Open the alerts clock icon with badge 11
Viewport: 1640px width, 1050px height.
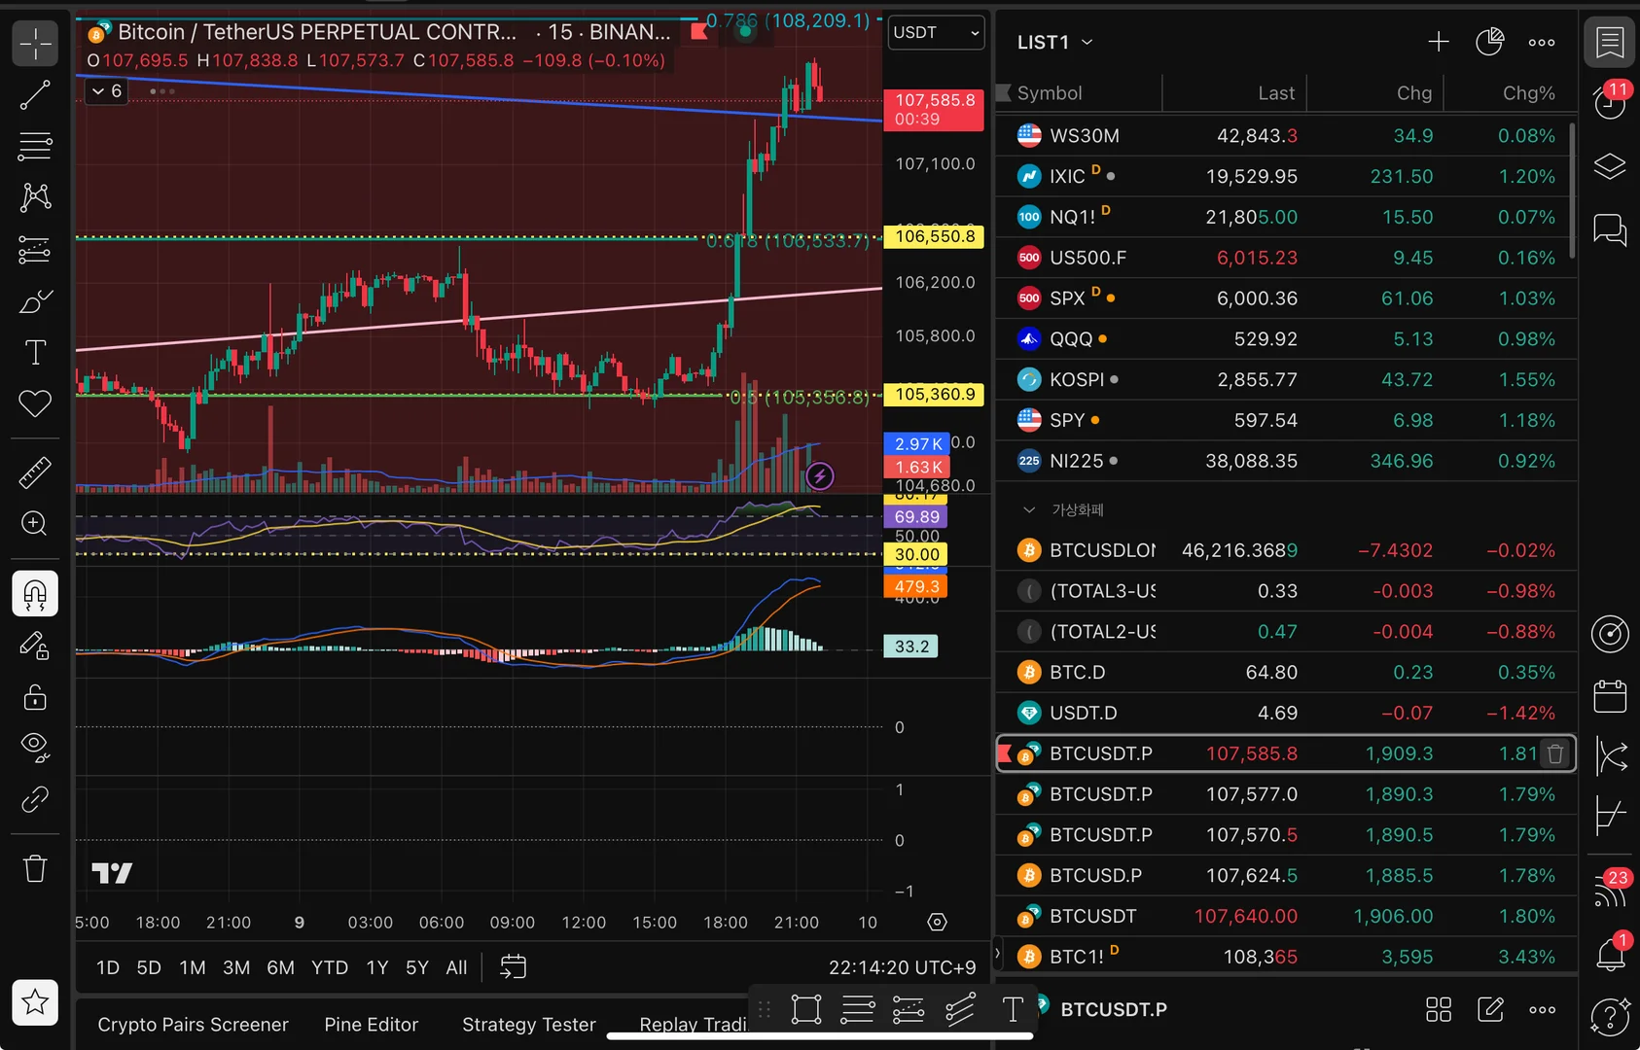tap(1610, 100)
